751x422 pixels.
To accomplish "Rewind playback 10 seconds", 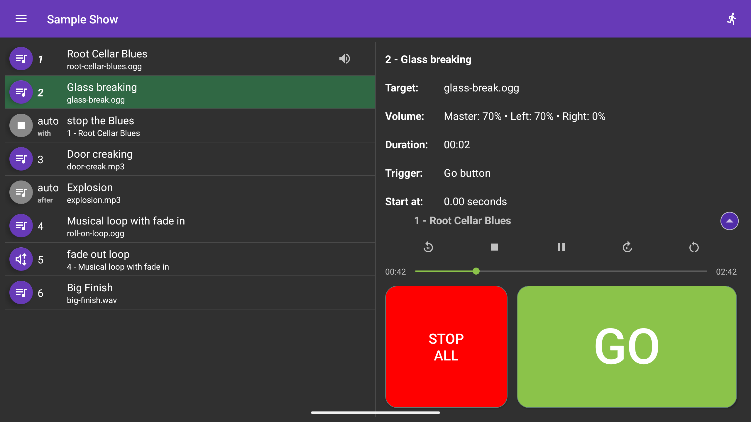I will point(428,247).
